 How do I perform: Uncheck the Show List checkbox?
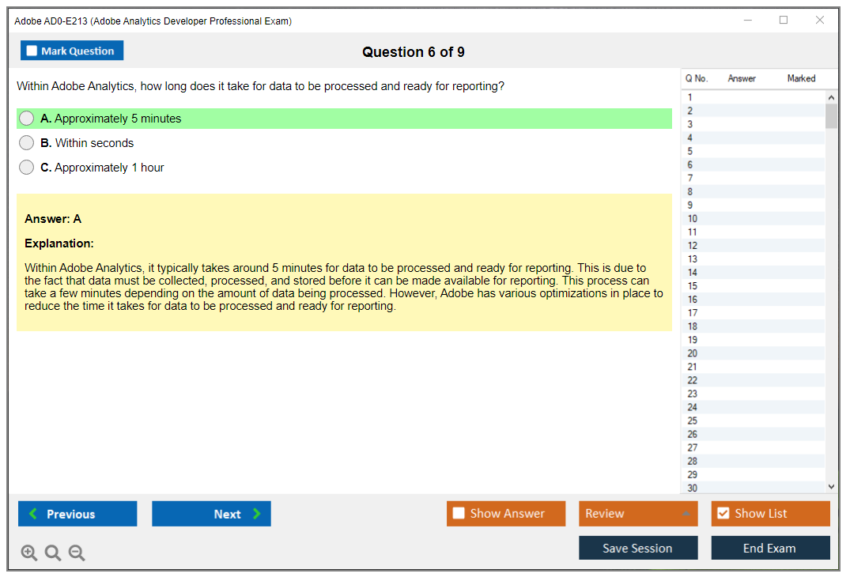pos(723,514)
